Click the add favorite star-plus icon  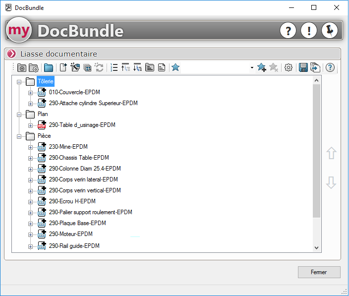pyautogui.click(x=262, y=68)
